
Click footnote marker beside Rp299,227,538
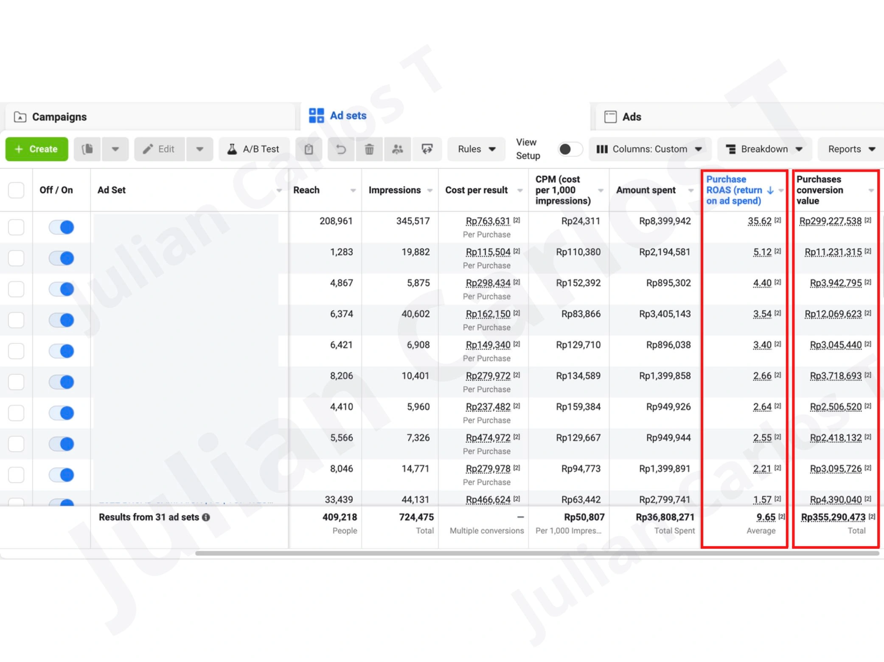pyautogui.click(x=868, y=220)
